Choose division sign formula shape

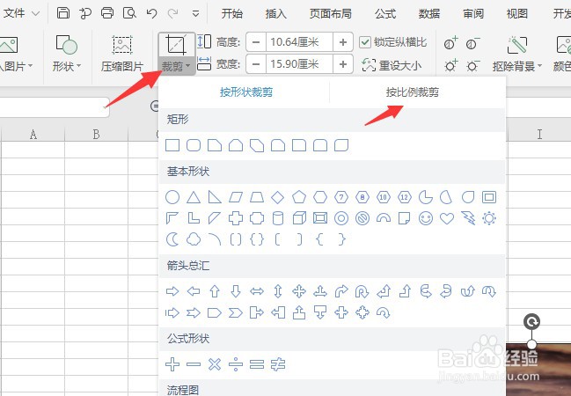[236, 364]
